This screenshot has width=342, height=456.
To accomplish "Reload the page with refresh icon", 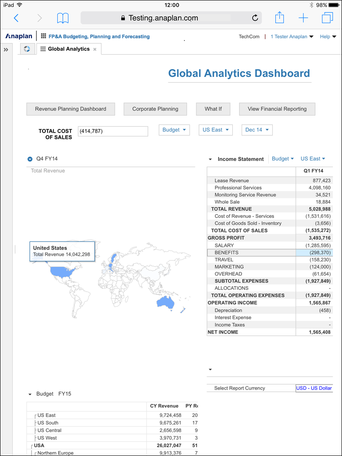I will (x=255, y=18).
